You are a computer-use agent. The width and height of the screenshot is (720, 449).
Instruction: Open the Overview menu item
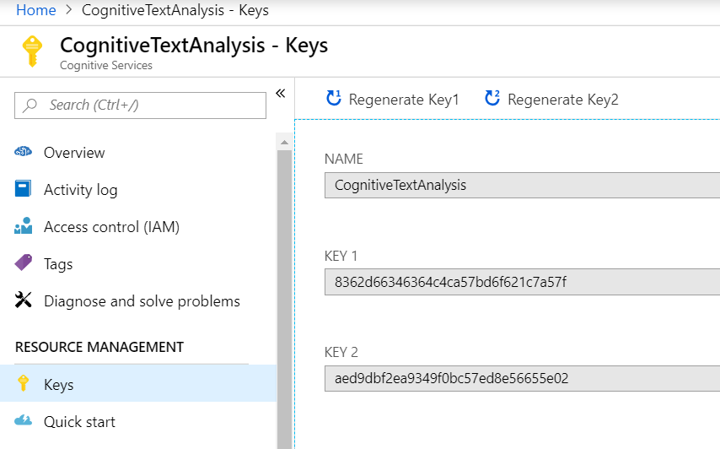74,153
